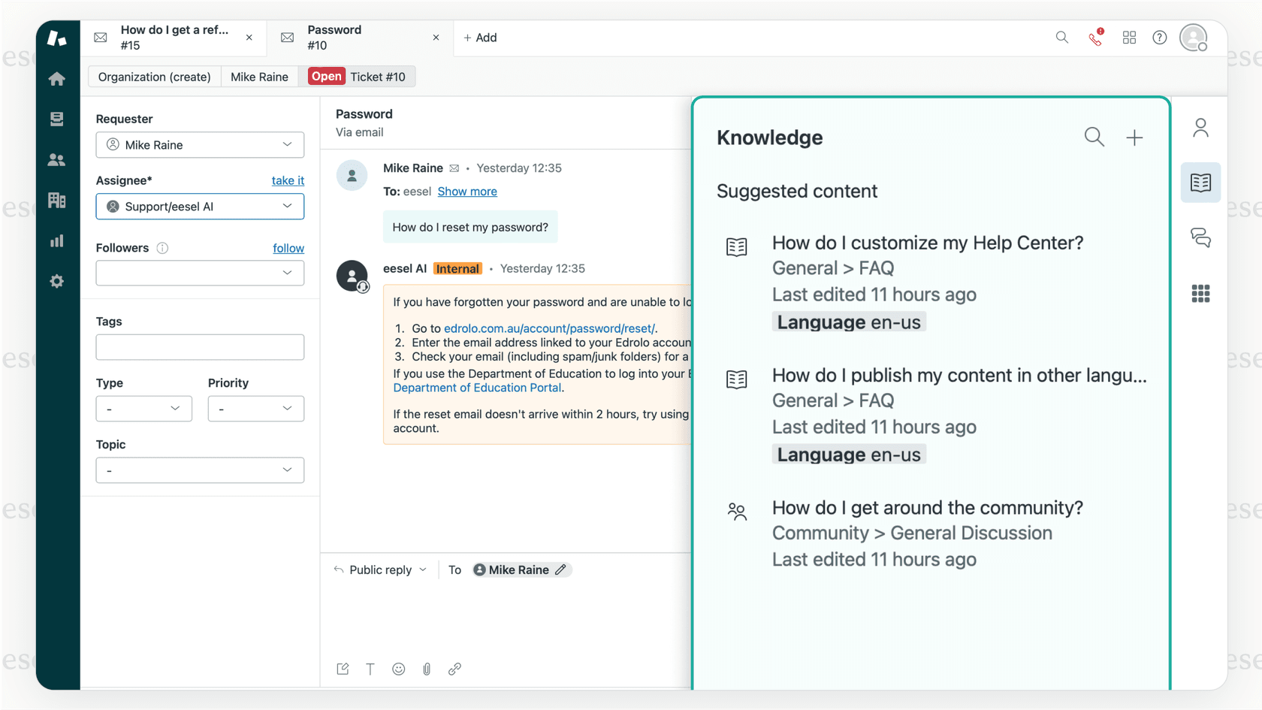1262x710 pixels.
Task: Open the Requester dropdown showing Mike Raine
Action: [x=199, y=144]
